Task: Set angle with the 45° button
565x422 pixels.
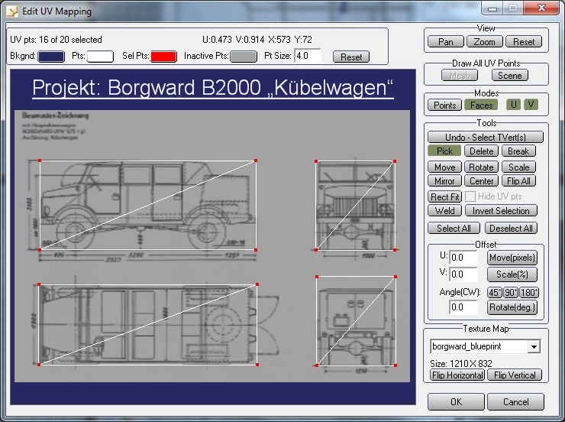Action: click(495, 292)
